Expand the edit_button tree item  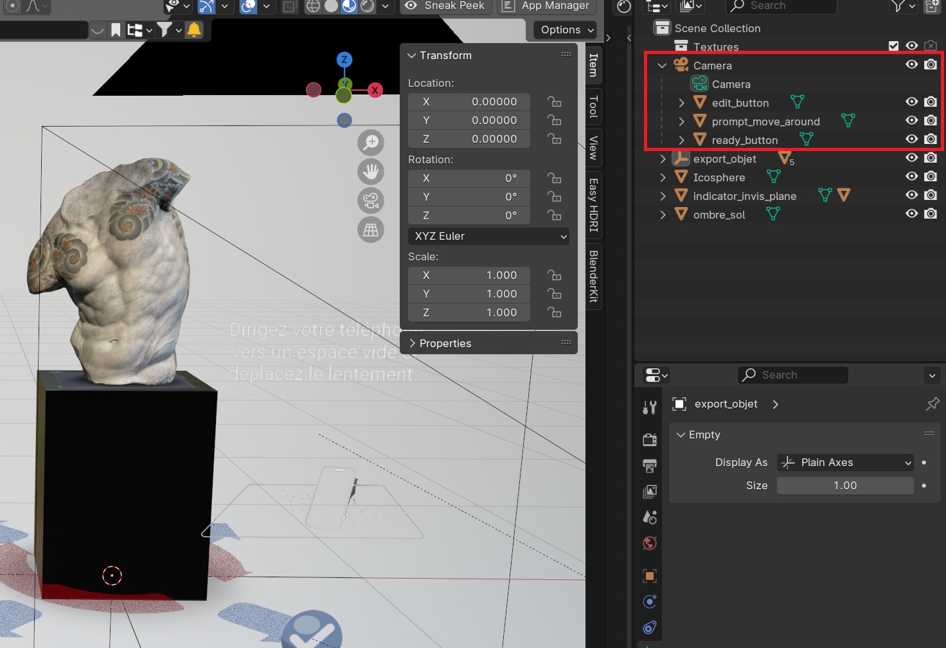pos(681,103)
